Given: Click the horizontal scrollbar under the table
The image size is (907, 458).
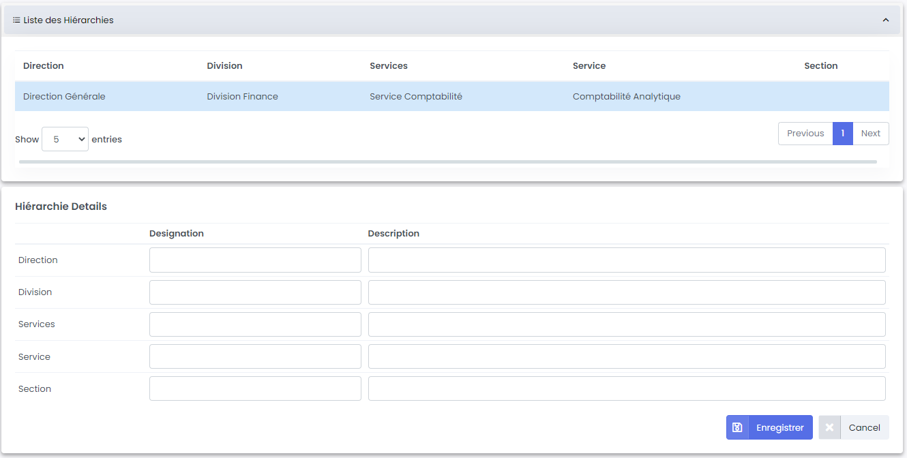Looking at the screenshot, I should pyautogui.click(x=447, y=162).
